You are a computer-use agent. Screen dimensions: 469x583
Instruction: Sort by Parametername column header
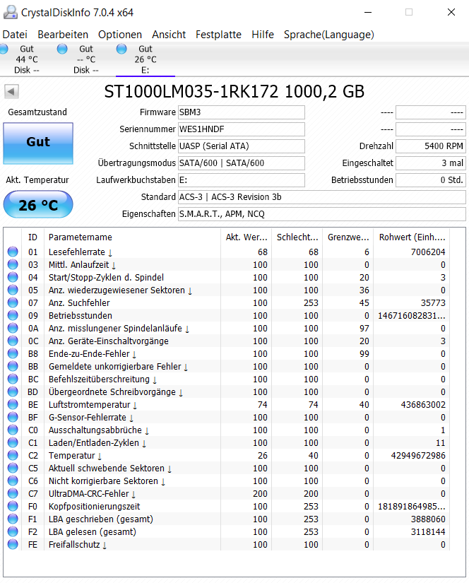pyautogui.click(x=132, y=237)
